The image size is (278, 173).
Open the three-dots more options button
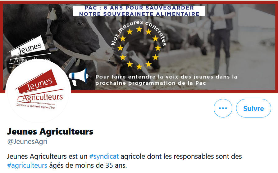point(223,108)
